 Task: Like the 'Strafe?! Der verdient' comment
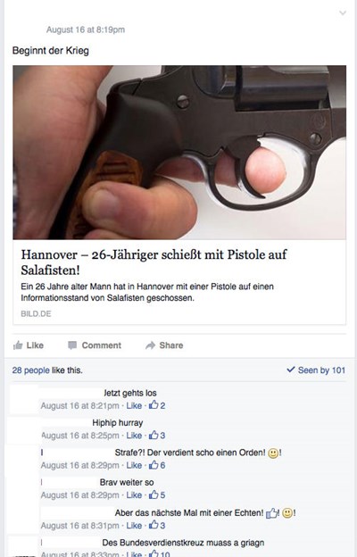click(x=134, y=465)
